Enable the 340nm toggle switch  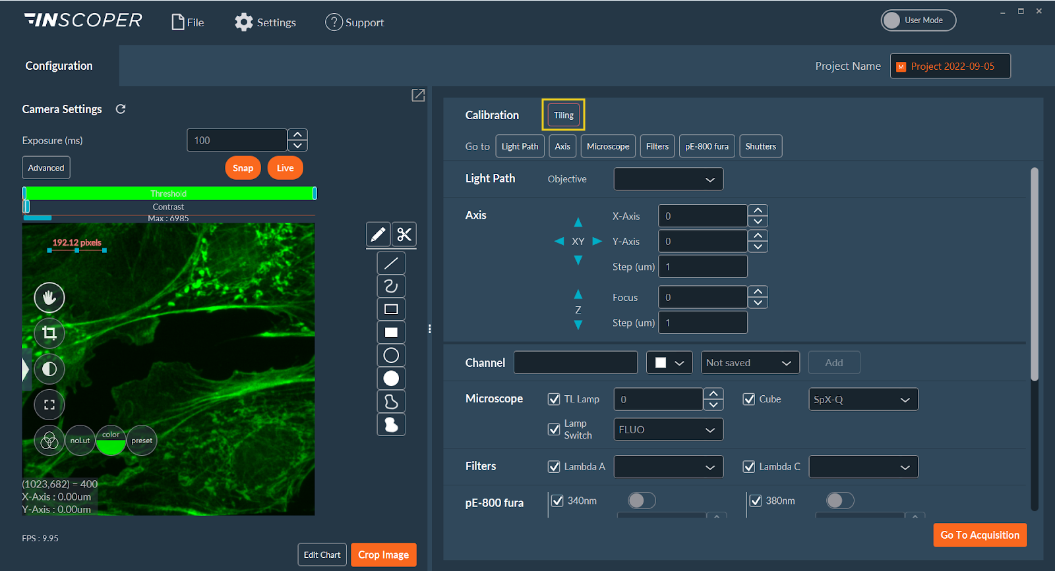click(642, 501)
